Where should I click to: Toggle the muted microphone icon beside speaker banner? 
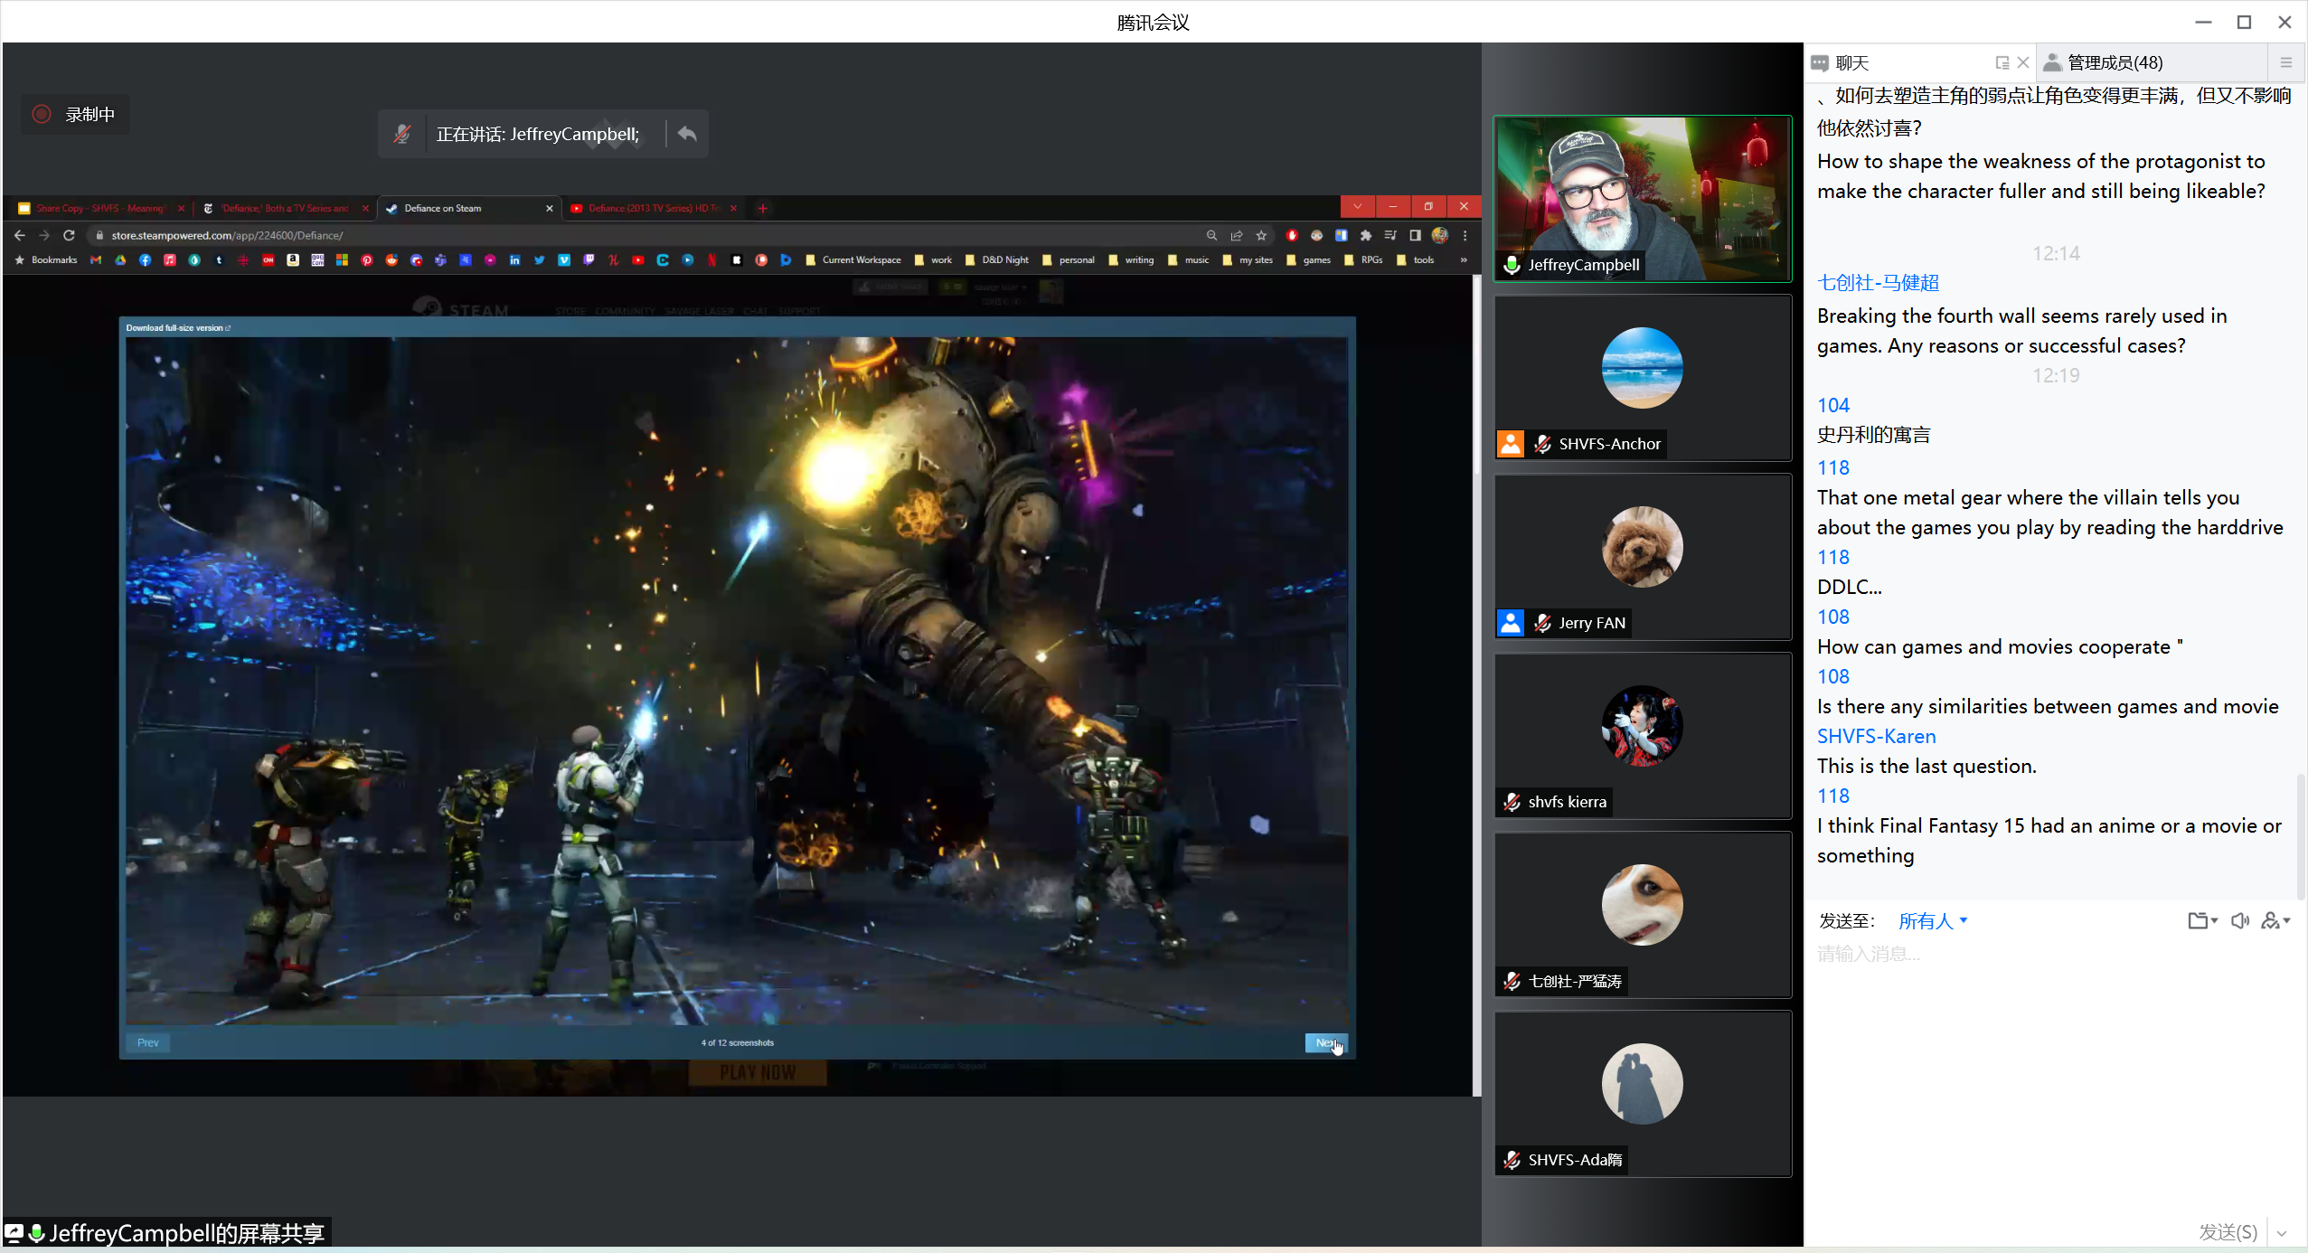(x=402, y=134)
